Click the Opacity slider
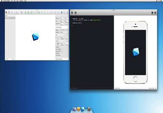Image resolution: width=163 pixels, height=113 pixels. point(62,30)
